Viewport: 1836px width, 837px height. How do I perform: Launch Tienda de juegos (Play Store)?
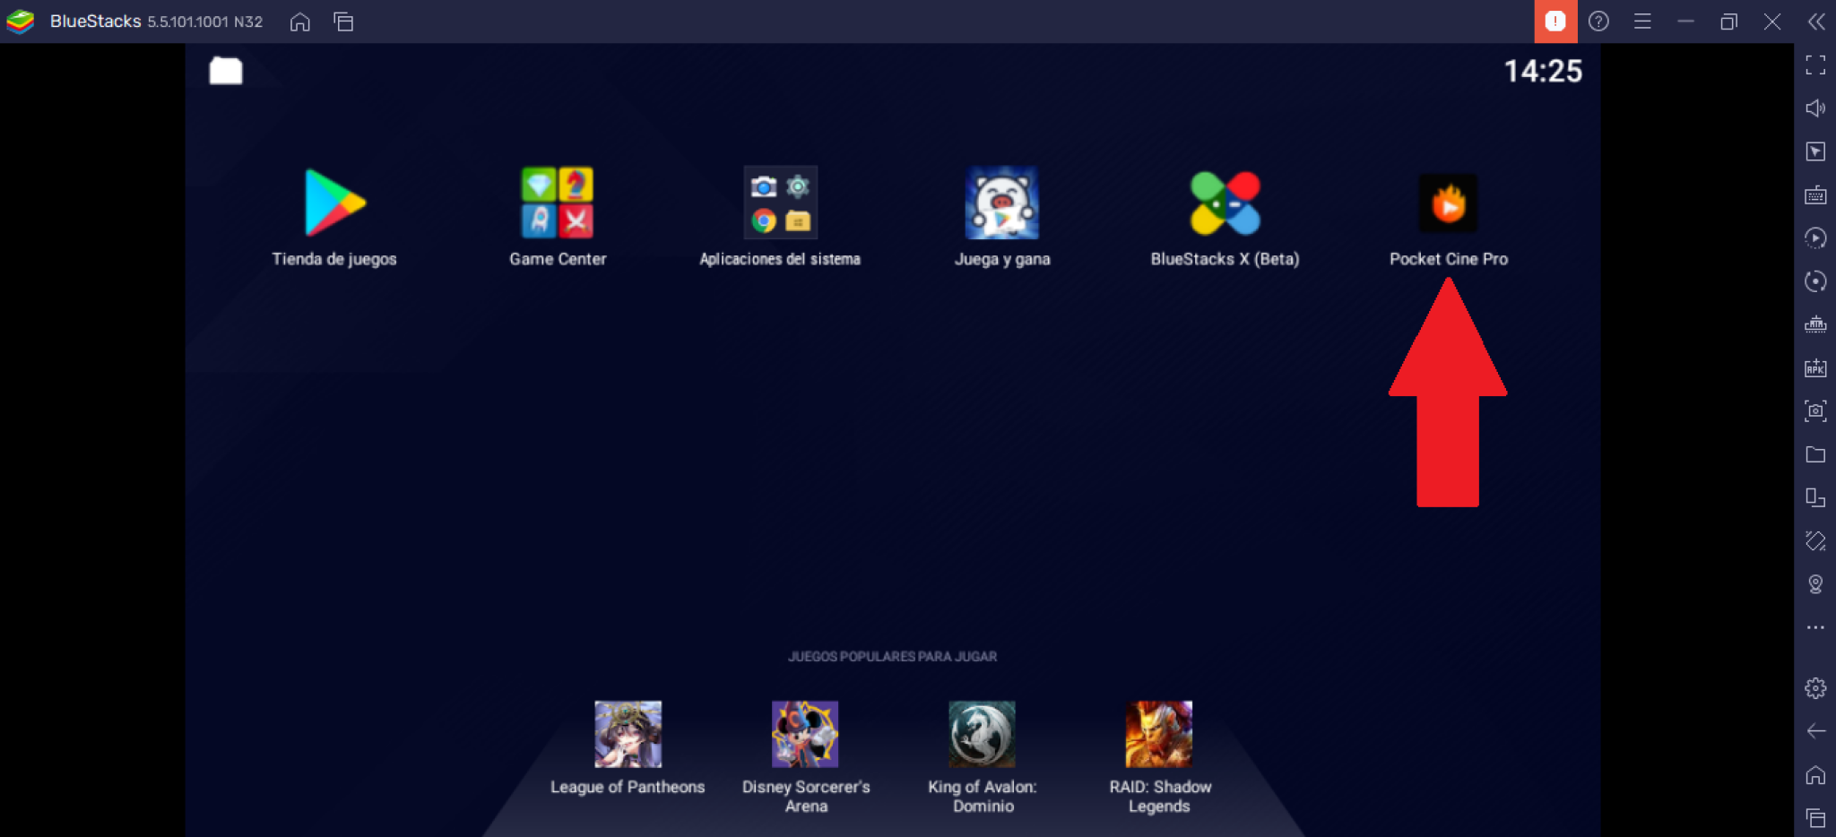tap(334, 203)
